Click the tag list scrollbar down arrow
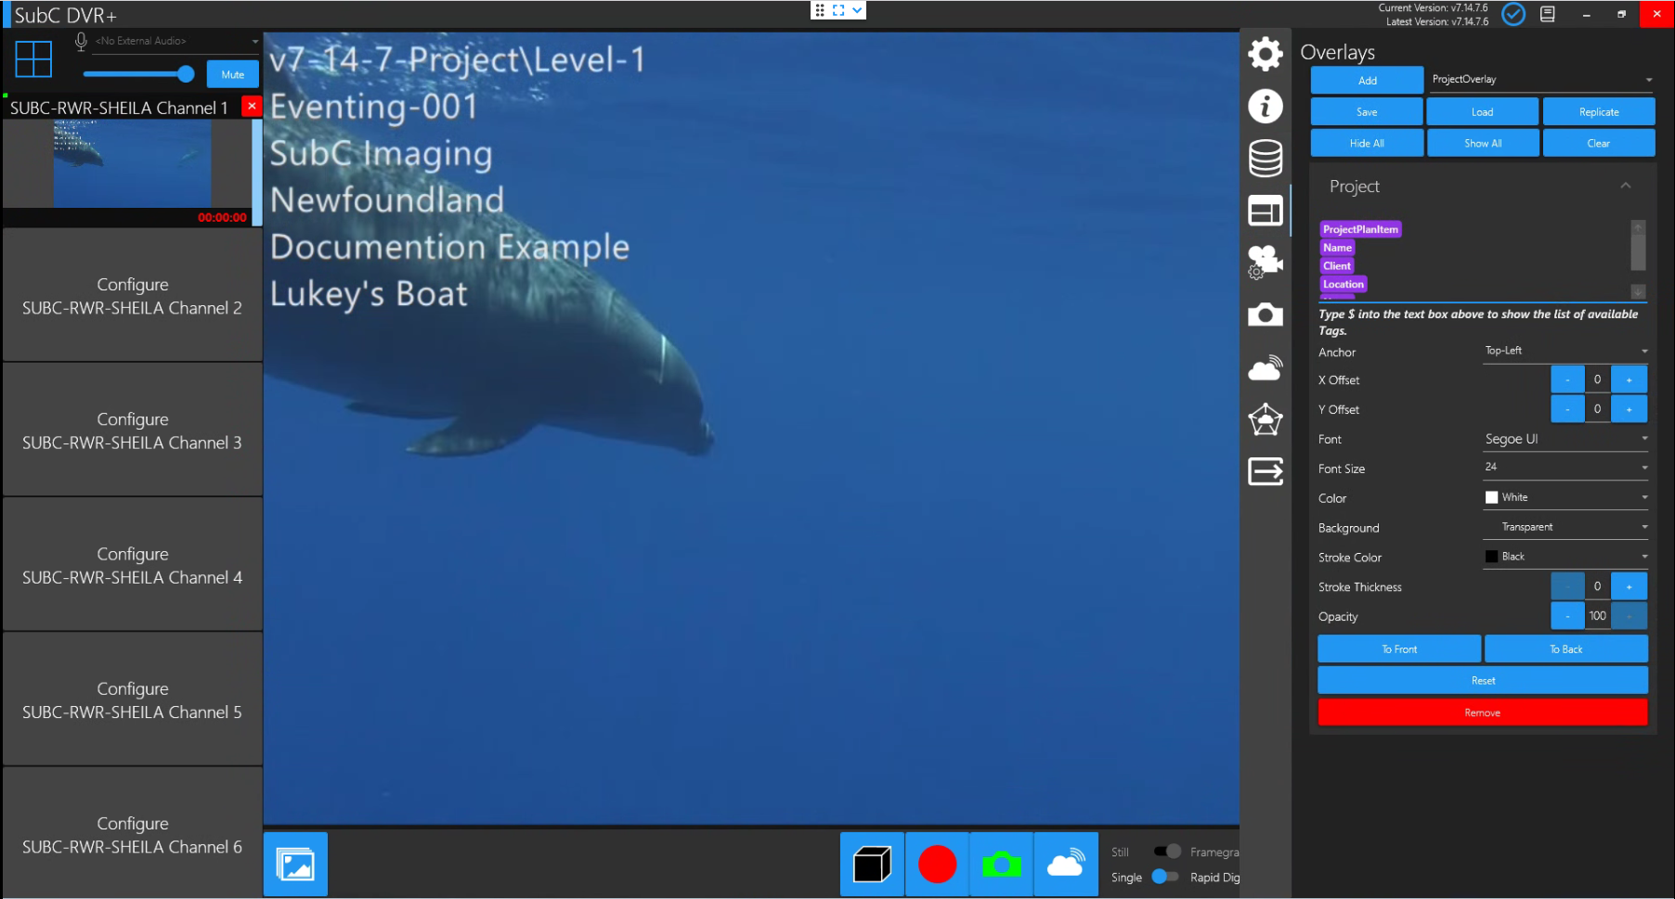Viewport: 1675px width, 899px height. (1638, 291)
